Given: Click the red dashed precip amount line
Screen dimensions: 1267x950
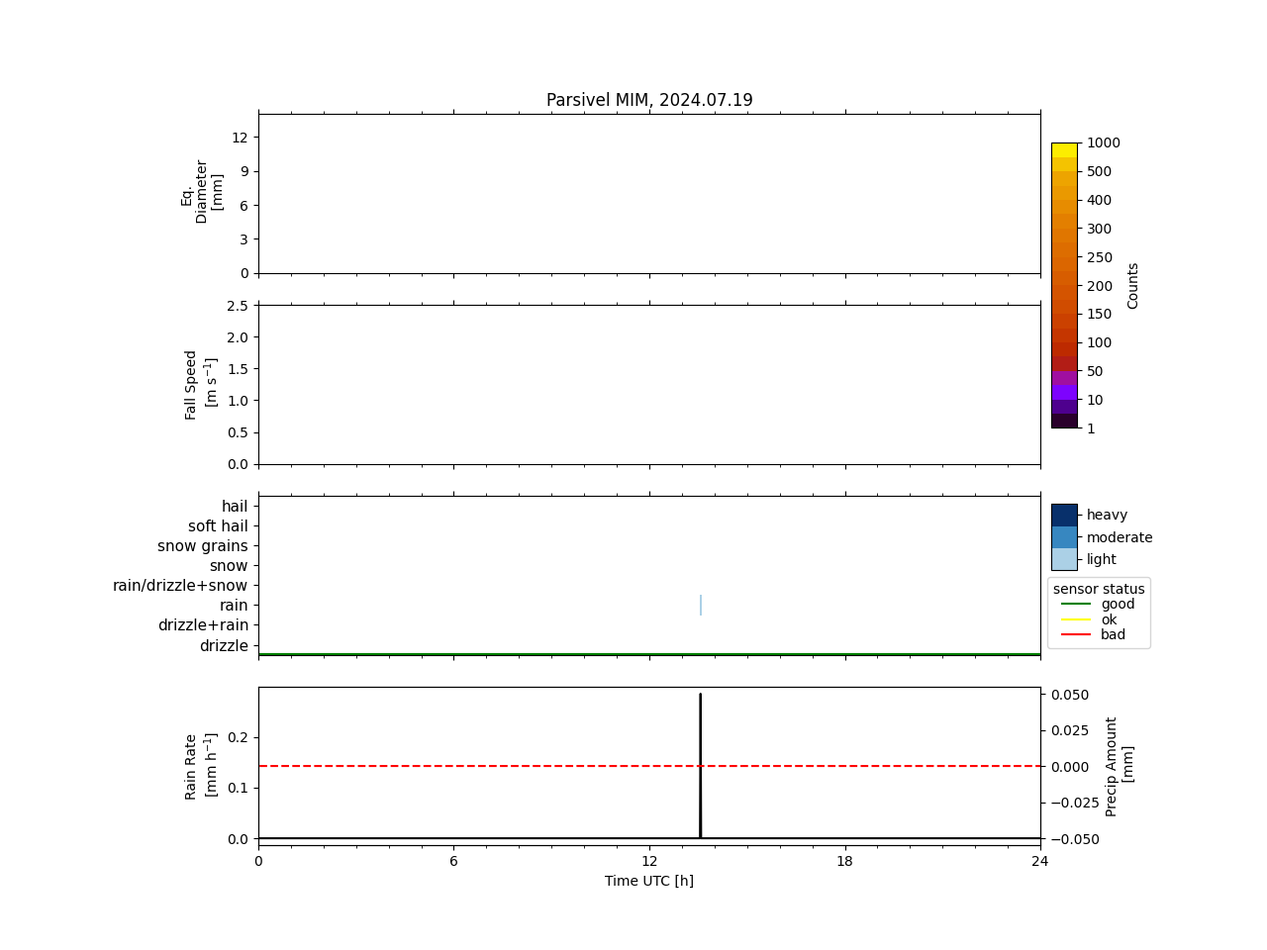Looking at the screenshot, I should pos(495,766).
